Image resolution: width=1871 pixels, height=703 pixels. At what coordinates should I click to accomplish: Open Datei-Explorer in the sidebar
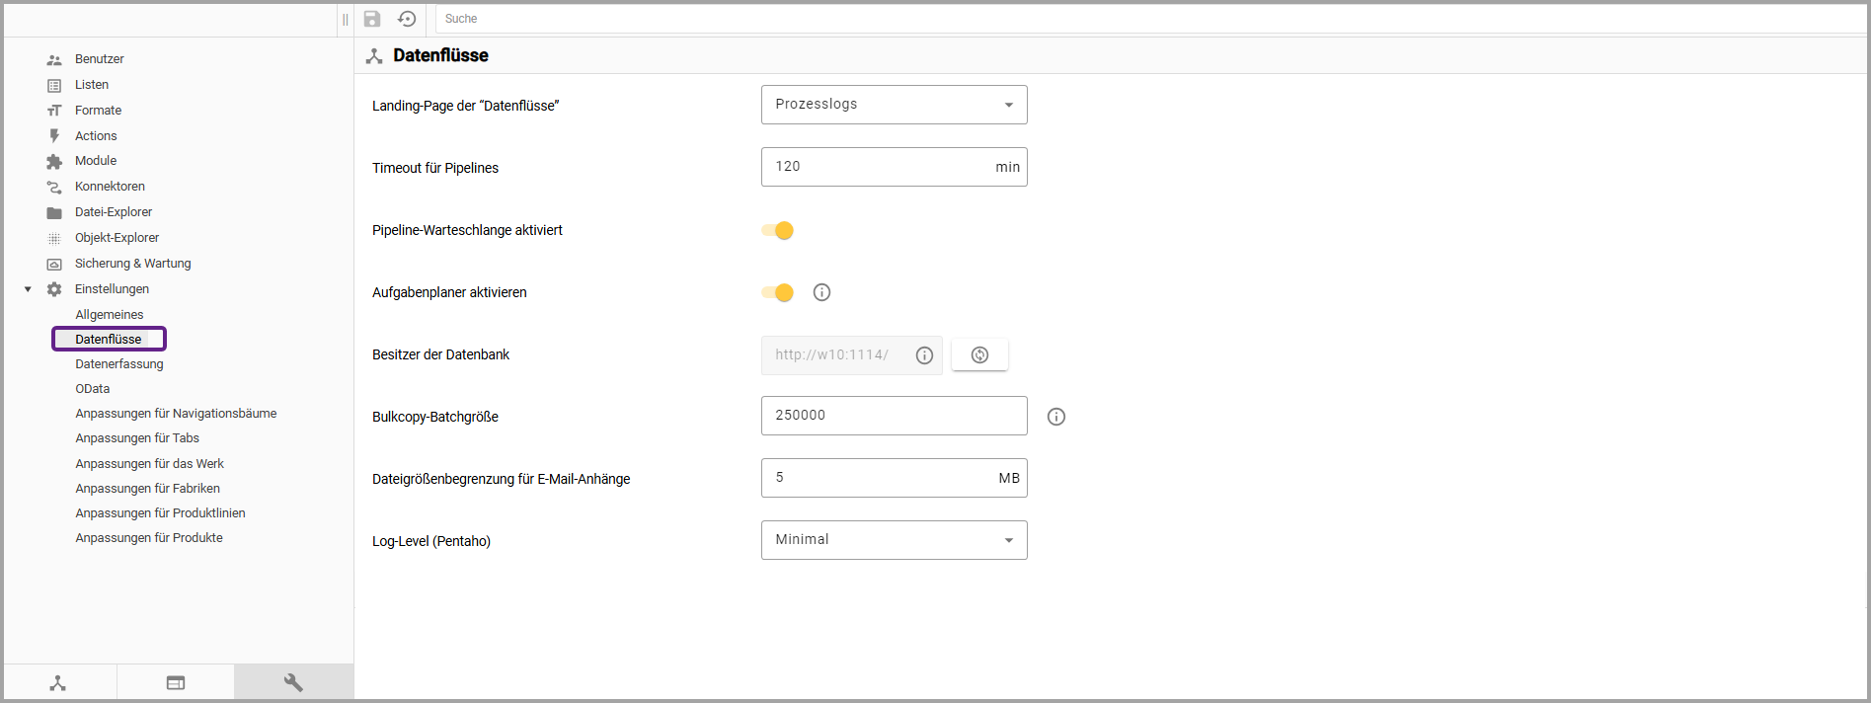point(114,212)
